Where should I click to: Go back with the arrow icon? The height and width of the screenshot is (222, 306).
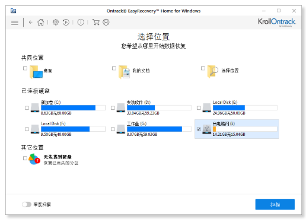coord(30,22)
